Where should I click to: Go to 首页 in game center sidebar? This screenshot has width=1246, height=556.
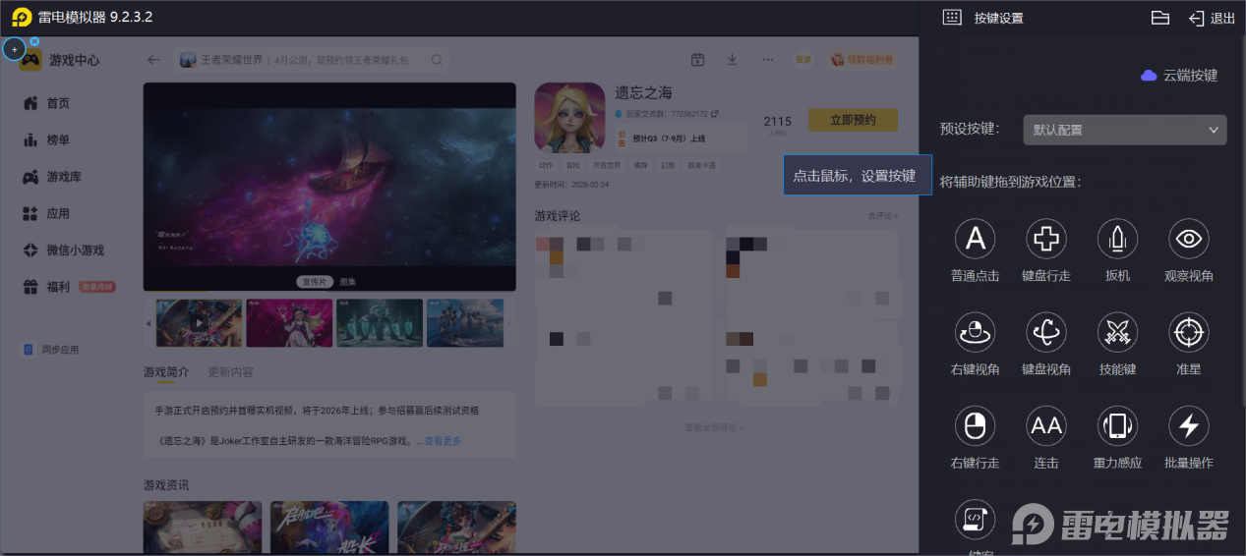[x=45, y=103]
